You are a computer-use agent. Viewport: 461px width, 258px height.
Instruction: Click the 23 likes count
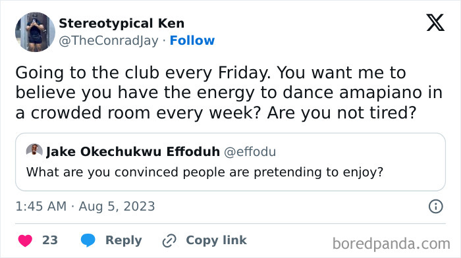tap(50, 240)
